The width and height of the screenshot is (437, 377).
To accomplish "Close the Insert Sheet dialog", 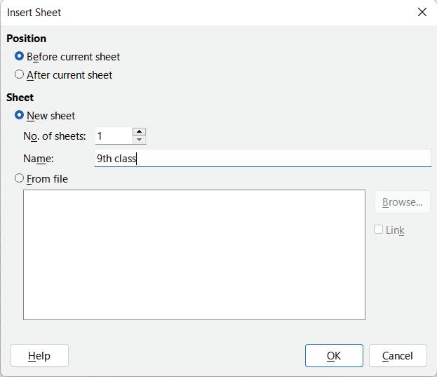I will tap(422, 12).
